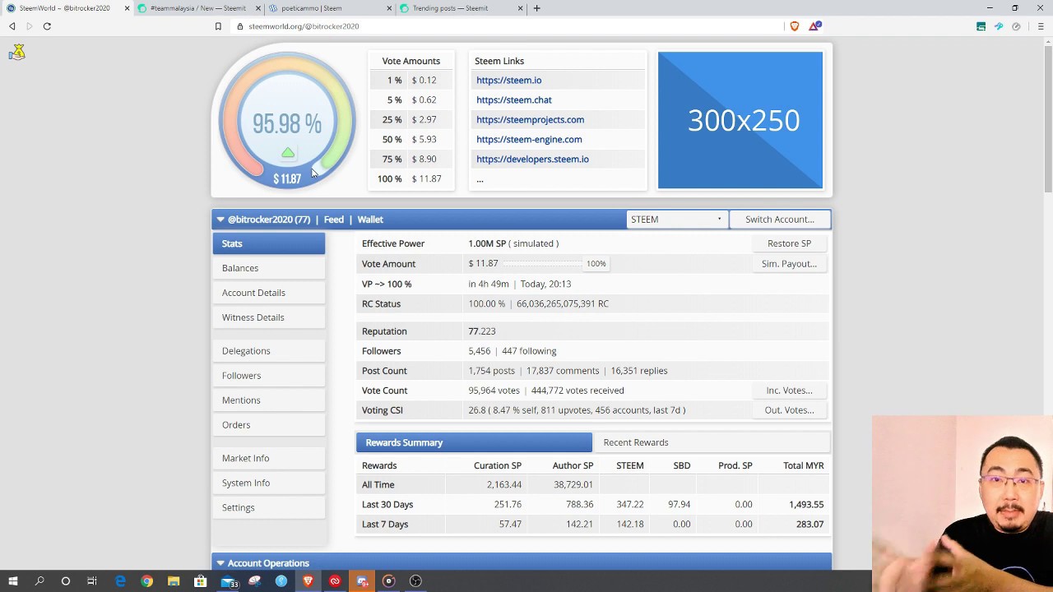Screen dimensions: 1053x592
Task: Open Settings in side menu
Action: [269, 507]
